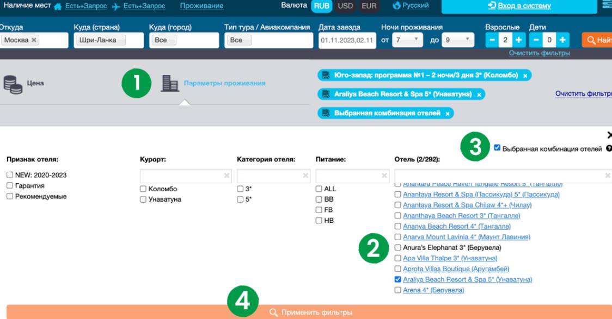The height and width of the screenshot is (319, 612).
Task: Check the Коломбо resort checkbox
Action: [x=144, y=189]
